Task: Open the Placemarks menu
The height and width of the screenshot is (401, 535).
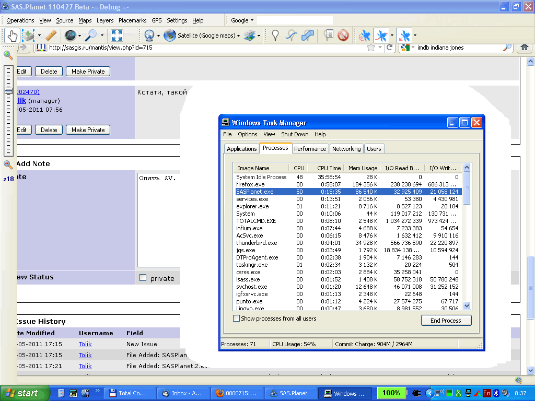Action: click(x=132, y=20)
